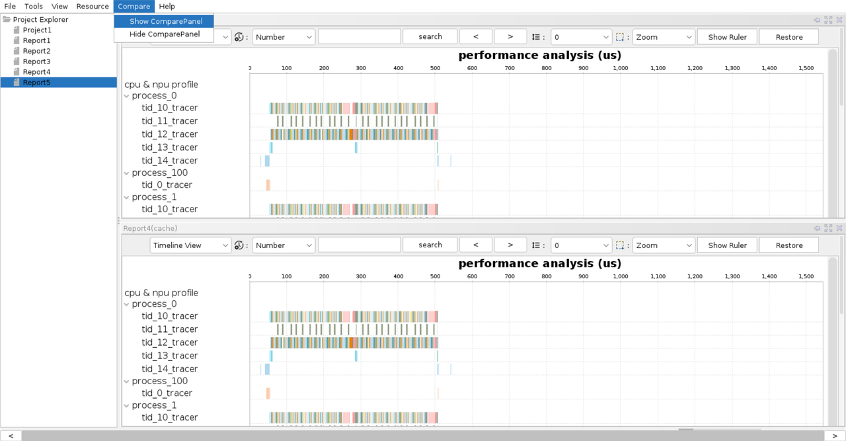Open the Zoom dropdown in the upper timeline toolbar
The image size is (846, 441).
tap(663, 37)
